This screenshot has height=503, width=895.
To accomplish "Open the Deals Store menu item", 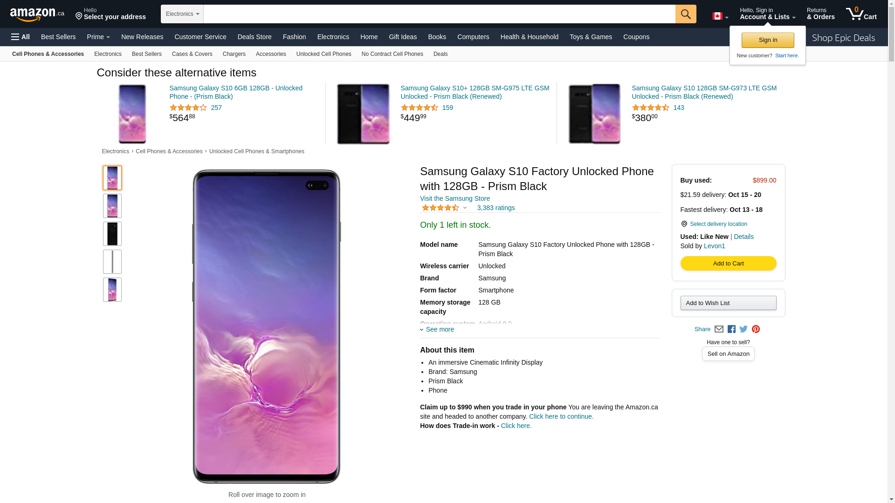I will 255,37.
